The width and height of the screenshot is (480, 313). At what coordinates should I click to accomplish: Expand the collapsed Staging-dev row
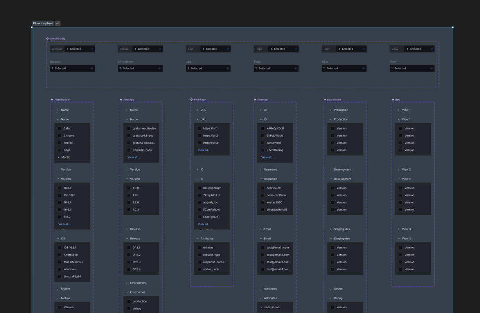331,229
